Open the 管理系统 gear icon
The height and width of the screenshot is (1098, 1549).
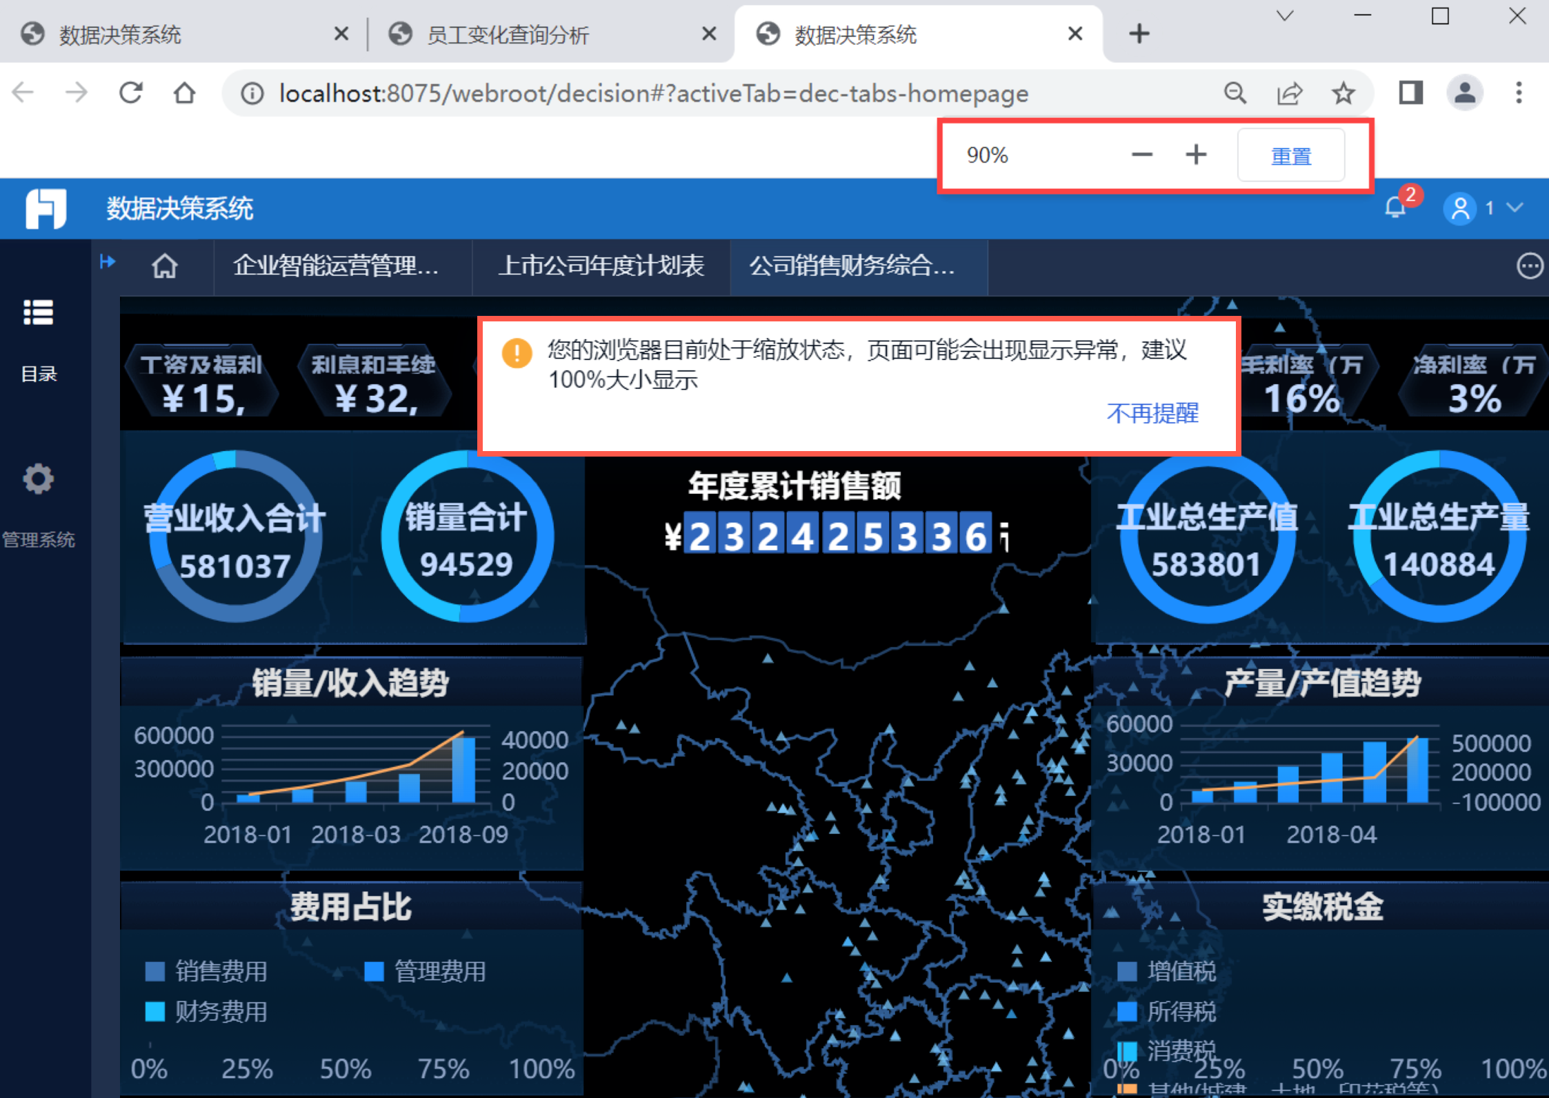(39, 479)
